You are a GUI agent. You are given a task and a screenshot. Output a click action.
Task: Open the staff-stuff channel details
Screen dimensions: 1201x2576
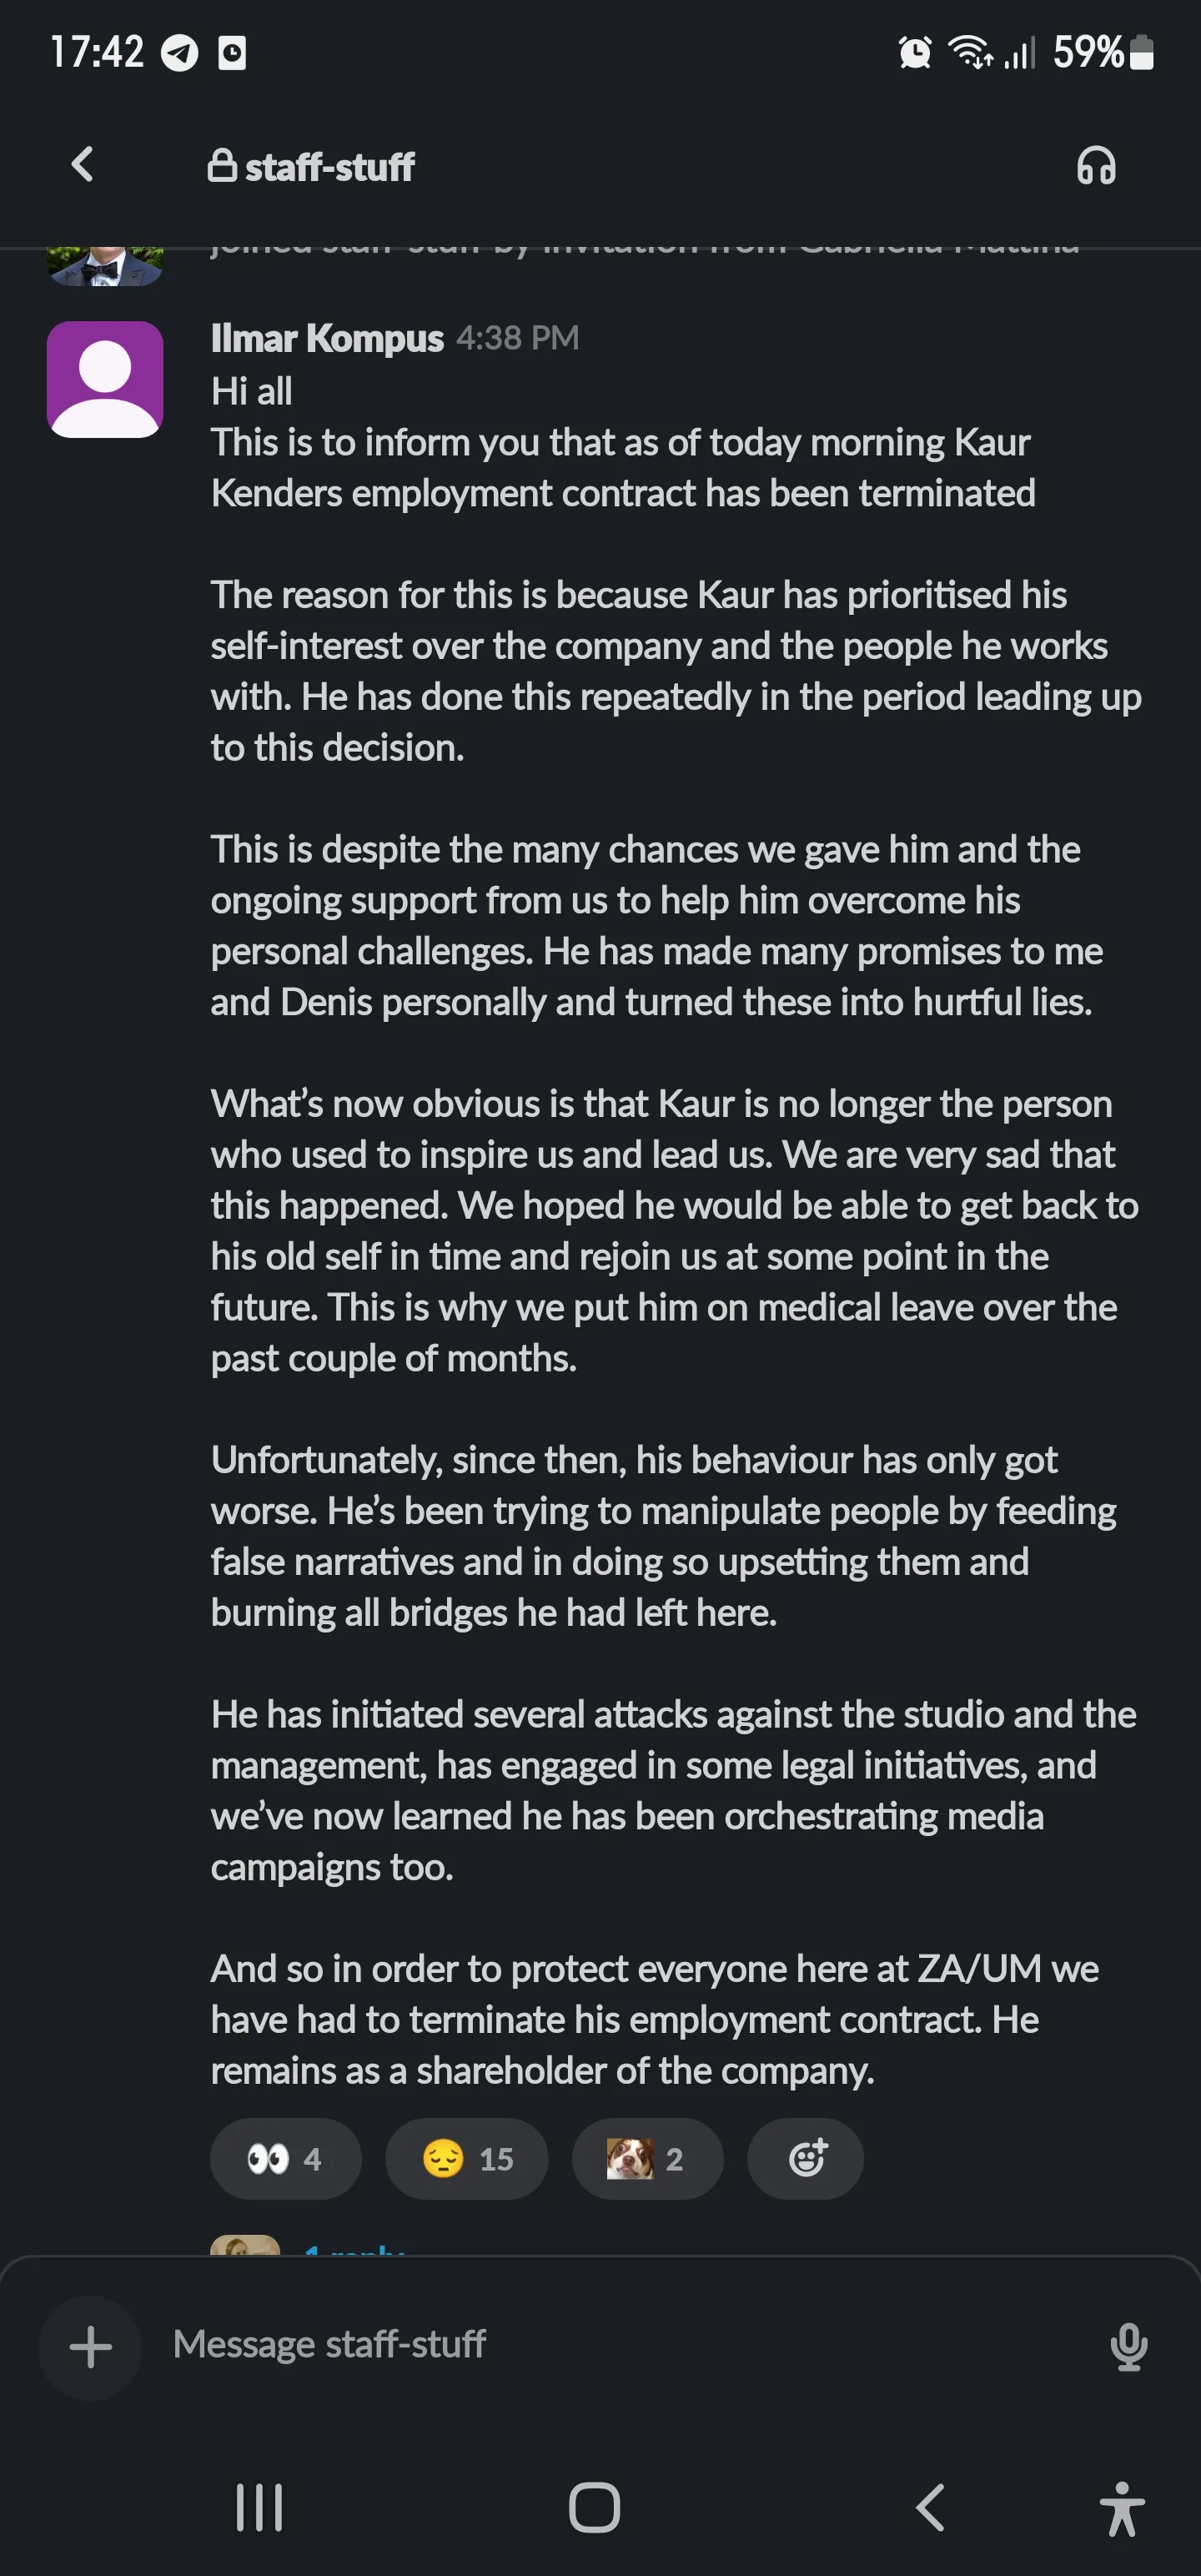pyautogui.click(x=312, y=167)
